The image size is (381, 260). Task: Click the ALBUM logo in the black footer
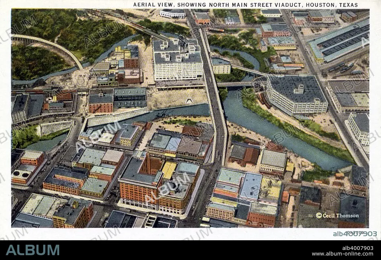point(33,250)
